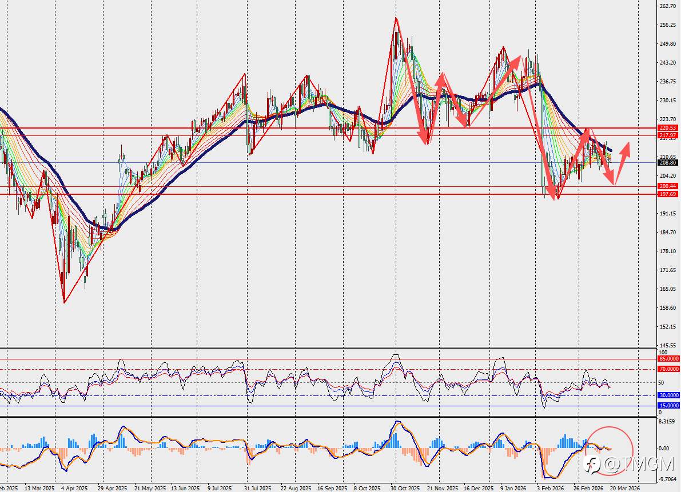Viewport: 681px width, 492px height.
Task: Select the red 200.44 support level tag
Action: pyautogui.click(x=668, y=186)
